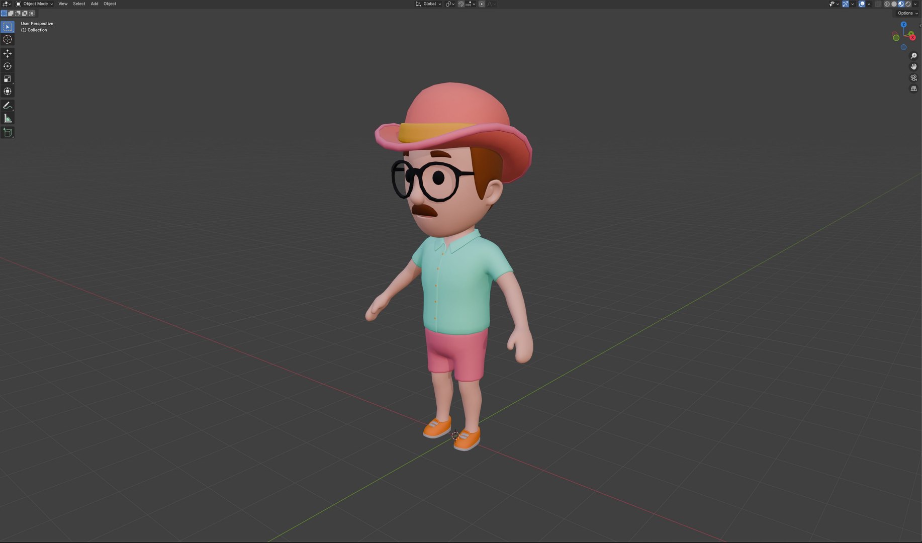Select the Measure tool

(8, 119)
